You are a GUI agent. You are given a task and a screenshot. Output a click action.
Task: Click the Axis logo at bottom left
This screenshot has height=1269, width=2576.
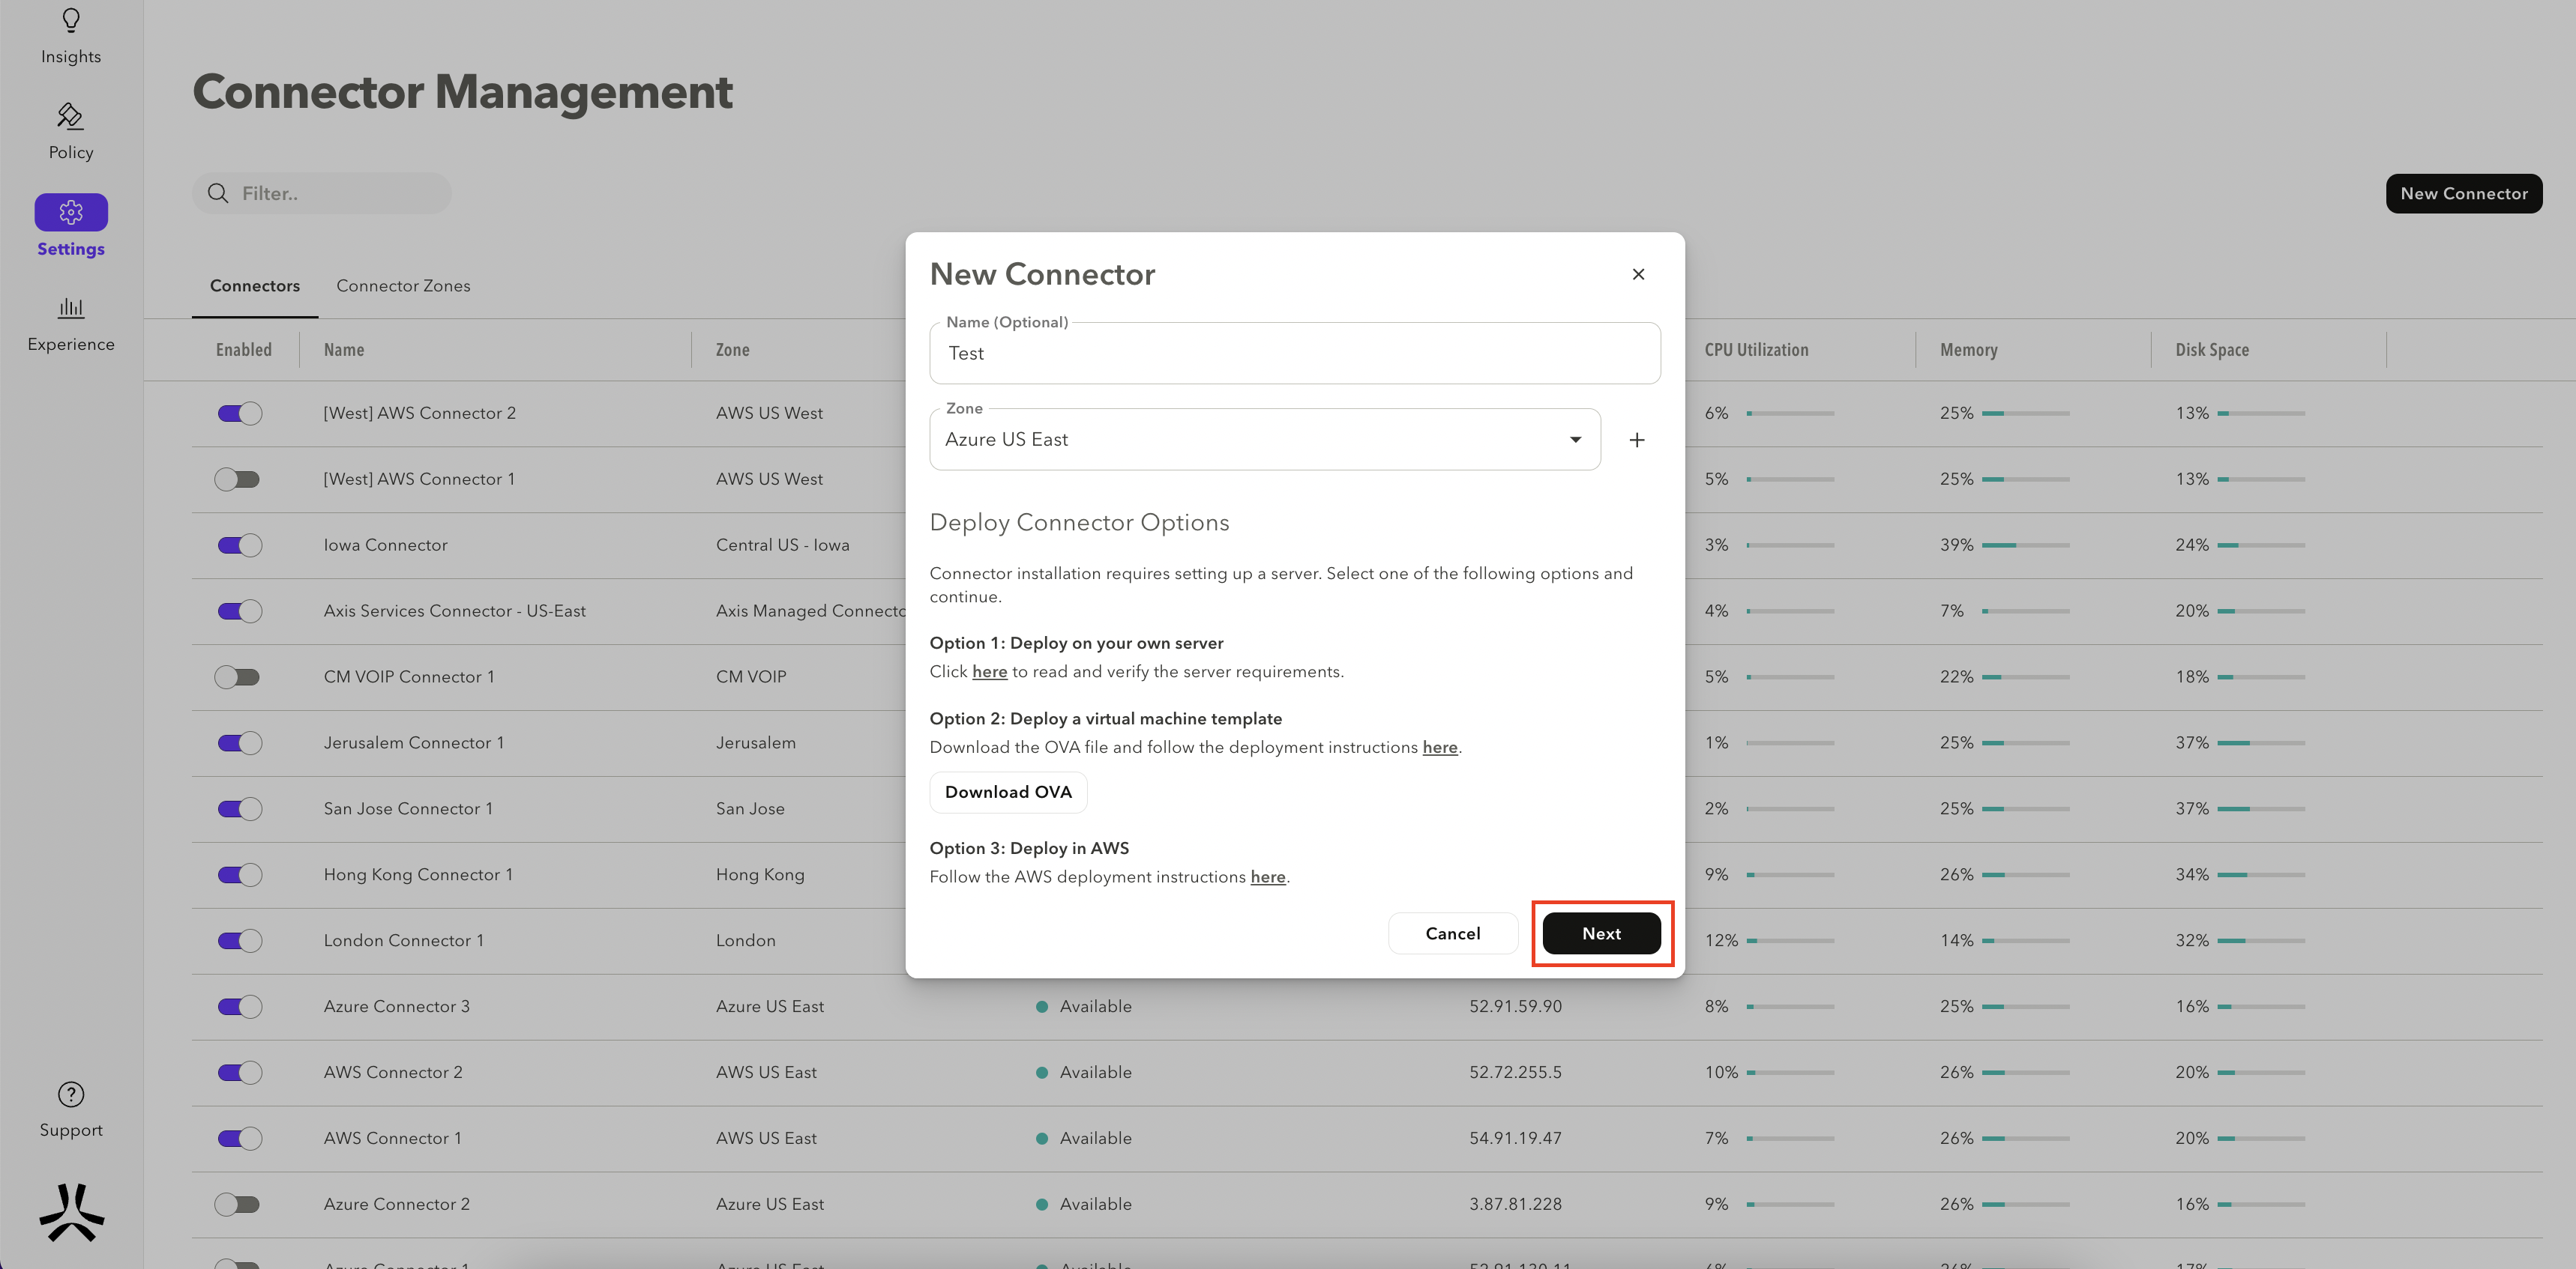coord(71,1212)
